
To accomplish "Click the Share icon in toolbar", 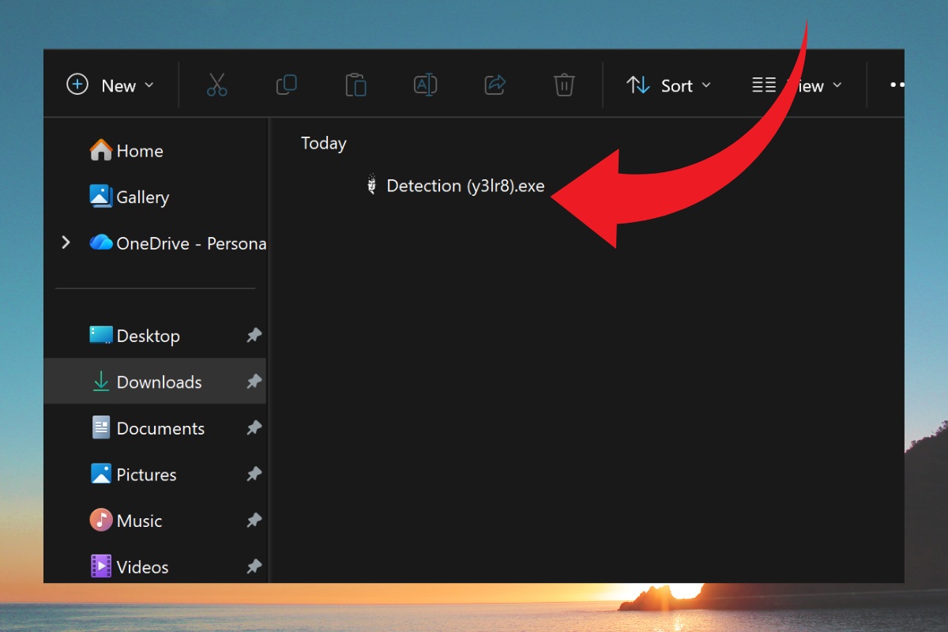I will click(495, 85).
